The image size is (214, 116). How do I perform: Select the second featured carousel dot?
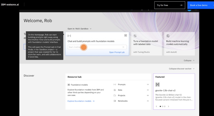[x=162, y=106]
